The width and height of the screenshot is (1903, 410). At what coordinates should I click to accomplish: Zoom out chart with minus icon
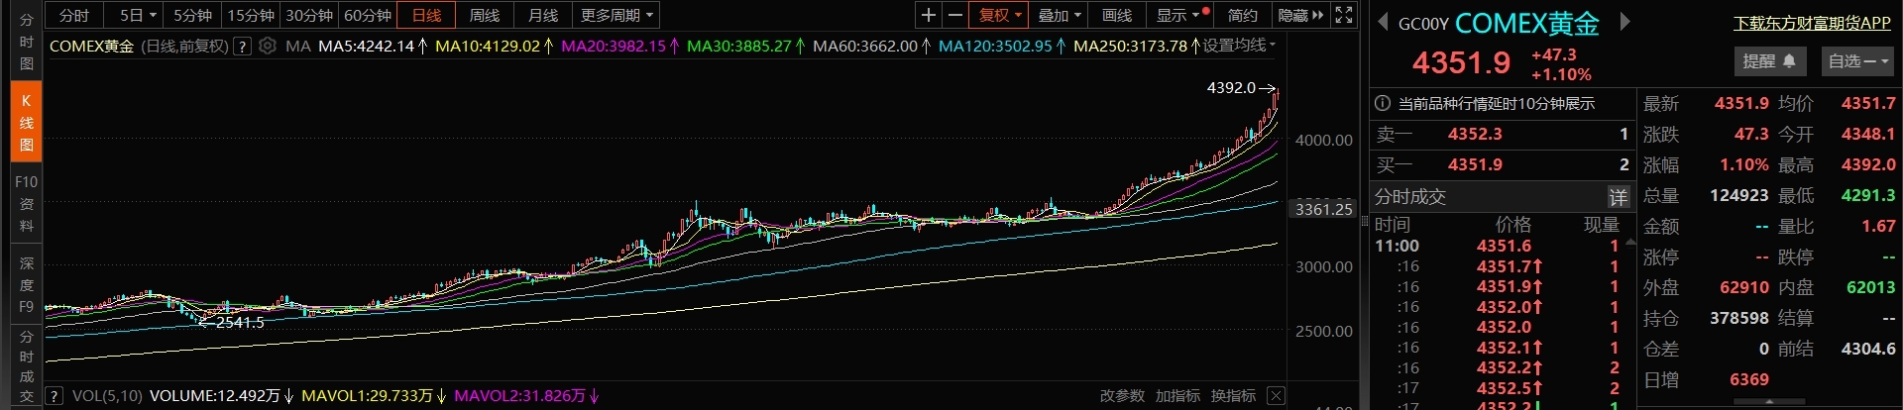pyautogui.click(x=954, y=15)
